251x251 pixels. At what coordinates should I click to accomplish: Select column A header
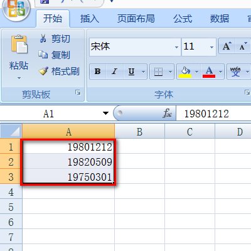[68, 132]
